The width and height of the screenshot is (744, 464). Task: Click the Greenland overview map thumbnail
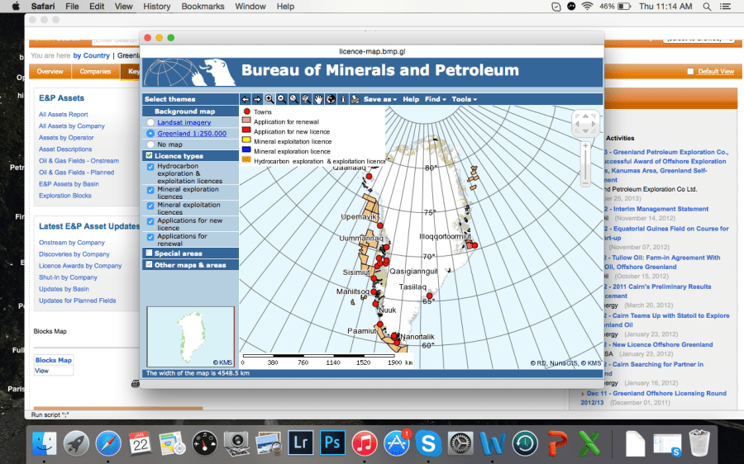(x=191, y=337)
